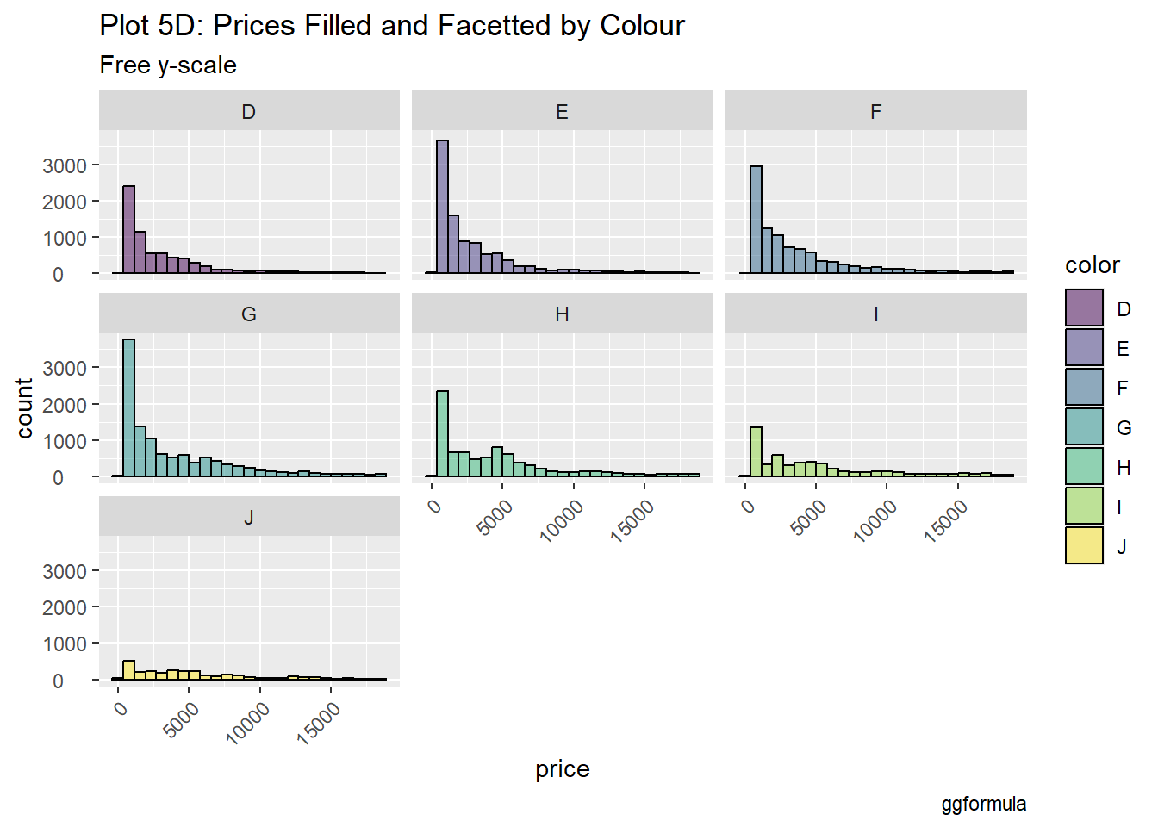
Task: Select the E facet header strip
Action: click(x=562, y=111)
